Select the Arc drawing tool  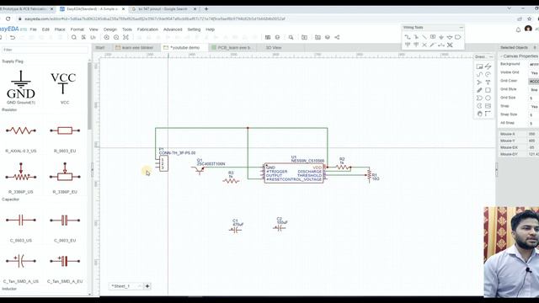(488, 74)
